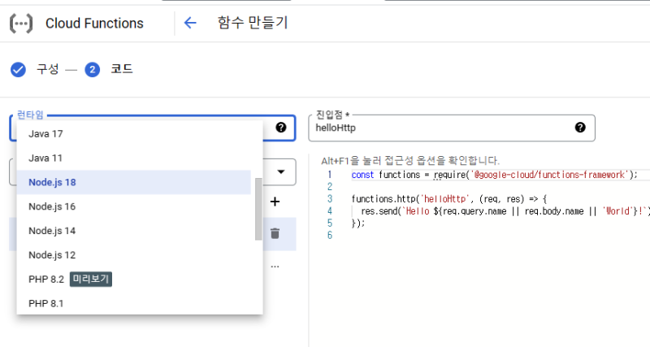Pick Node.js 12 from the list
The width and height of the screenshot is (650, 347).
point(52,255)
